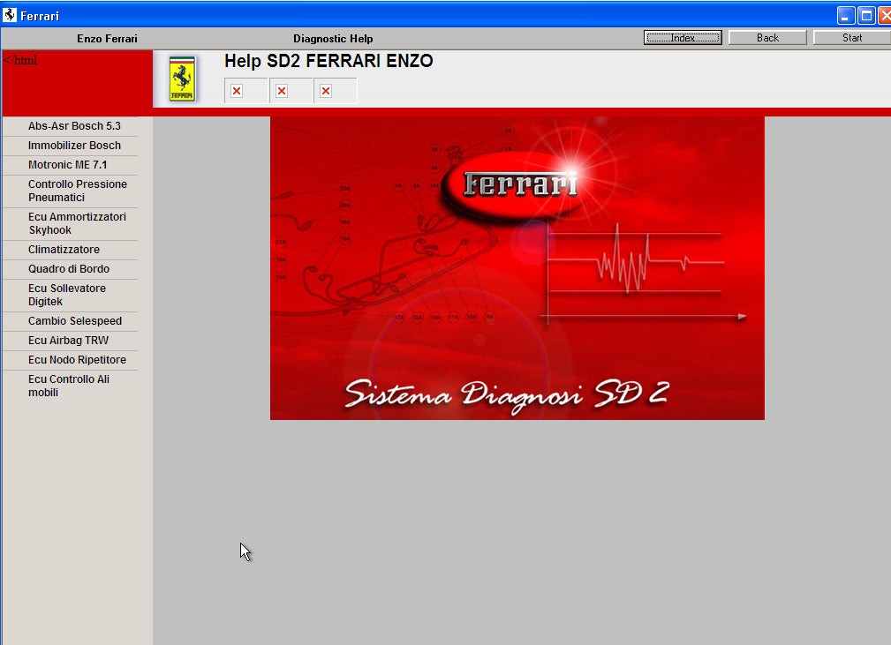Image resolution: width=891 pixels, height=645 pixels.
Task: Select Ecu Sollevatore Digitek
Action: click(x=66, y=295)
